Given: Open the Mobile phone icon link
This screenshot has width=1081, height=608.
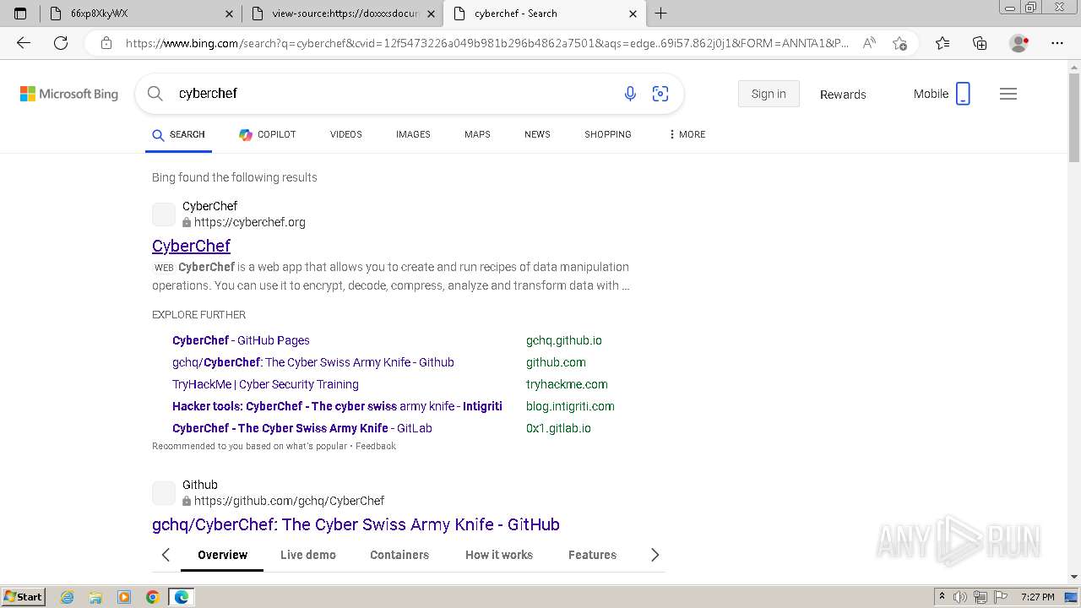Looking at the screenshot, I should point(963,94).
